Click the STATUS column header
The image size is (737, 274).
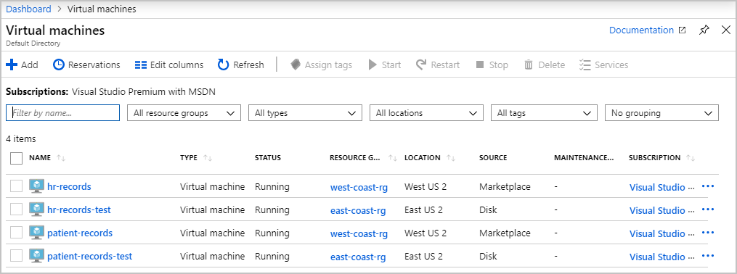(267, 157)
